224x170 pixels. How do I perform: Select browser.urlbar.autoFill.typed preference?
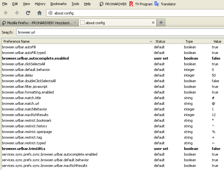point(112,53)
